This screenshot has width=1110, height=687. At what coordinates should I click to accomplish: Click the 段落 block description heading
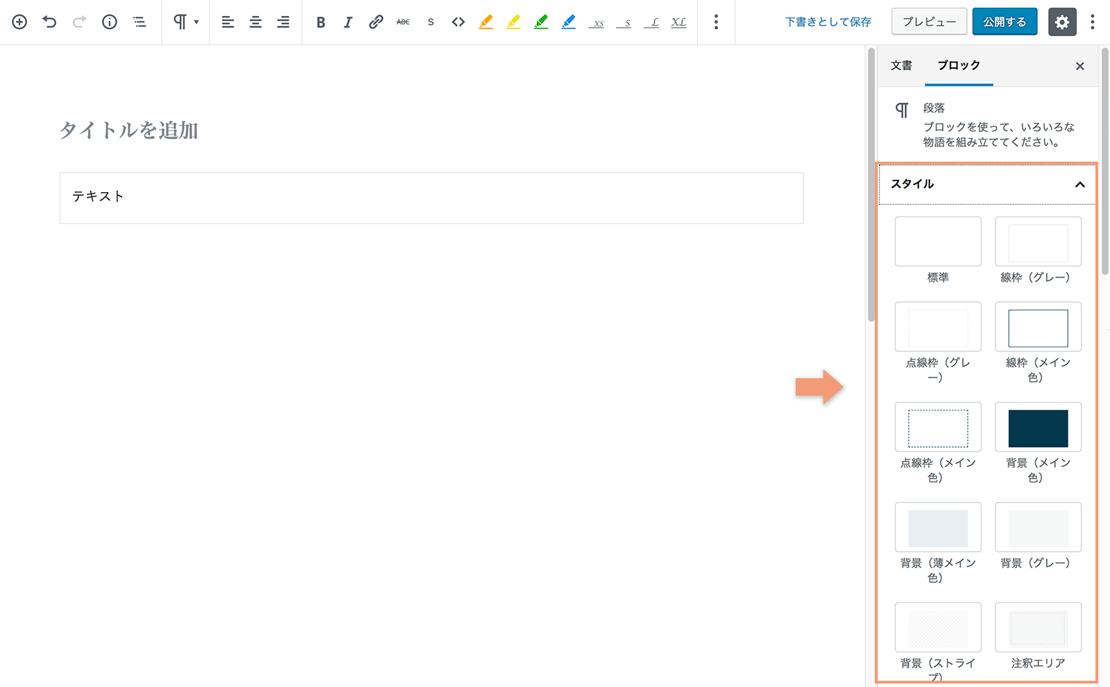click(x=934, y=108)
